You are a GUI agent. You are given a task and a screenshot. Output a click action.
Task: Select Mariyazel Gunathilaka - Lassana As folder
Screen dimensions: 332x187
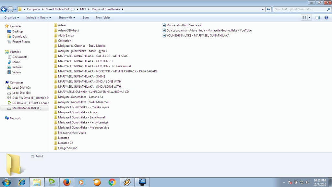click(x=80, y=97)
